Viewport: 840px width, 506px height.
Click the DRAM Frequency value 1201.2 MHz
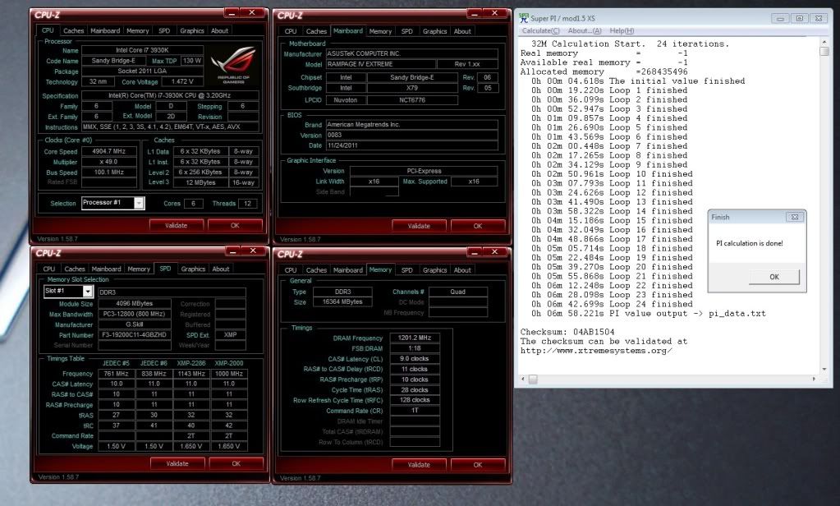415,338
